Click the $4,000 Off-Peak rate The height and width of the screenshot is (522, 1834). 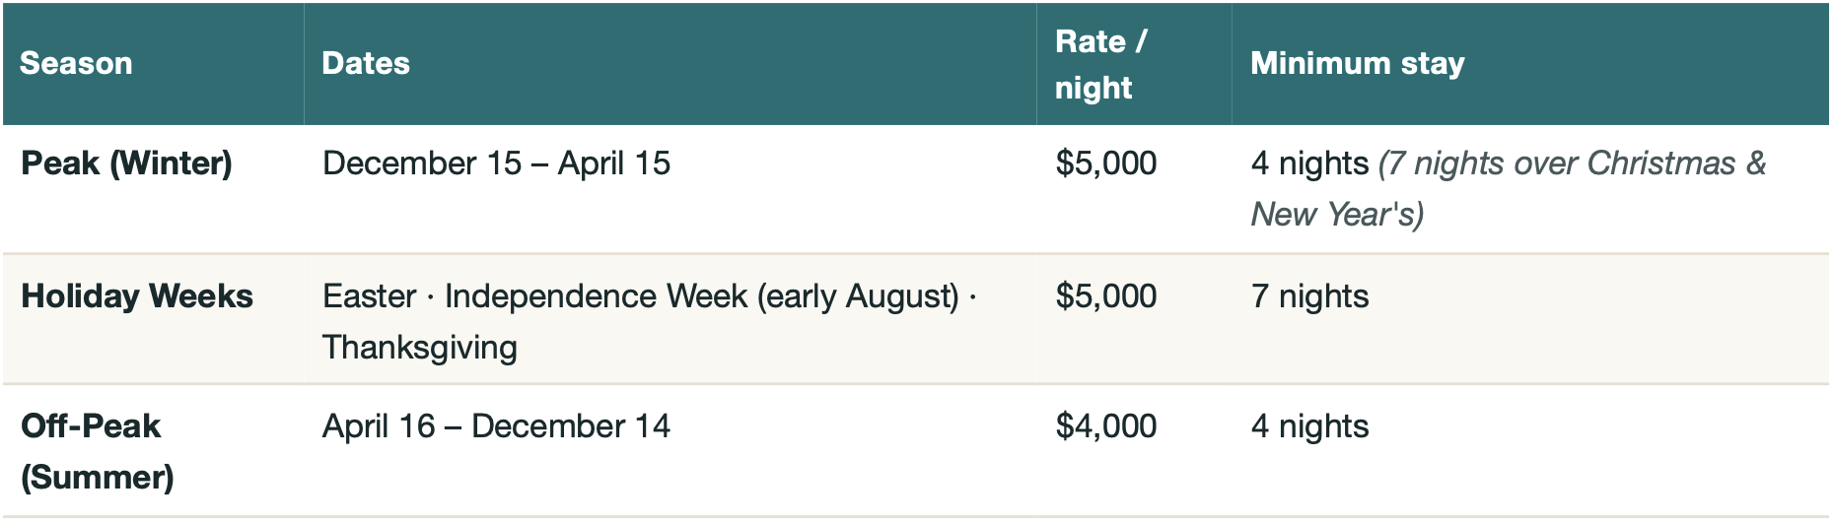(1106, 425)
